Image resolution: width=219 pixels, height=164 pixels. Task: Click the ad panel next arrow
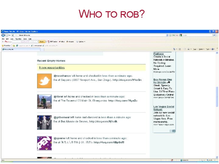click(174, 131)
